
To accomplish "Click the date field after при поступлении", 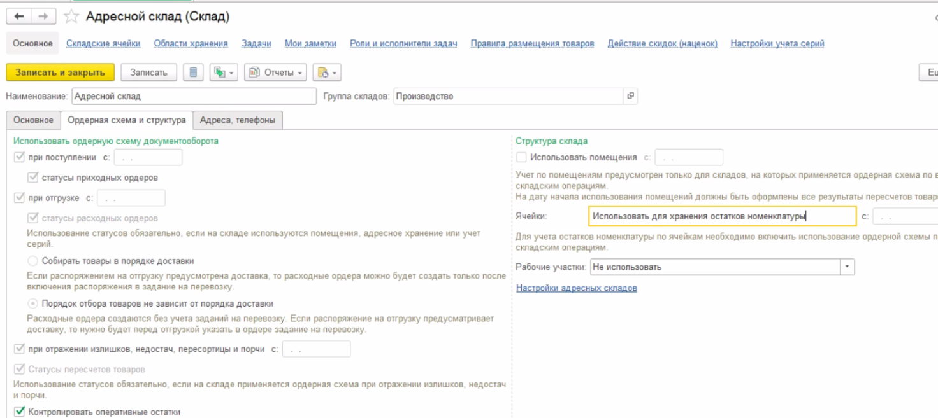I will (x=148, y=157).
